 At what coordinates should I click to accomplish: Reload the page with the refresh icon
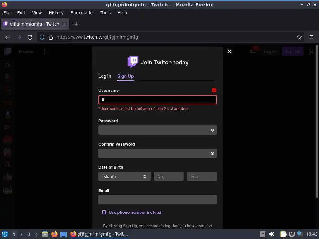click(x=30, y=37)
